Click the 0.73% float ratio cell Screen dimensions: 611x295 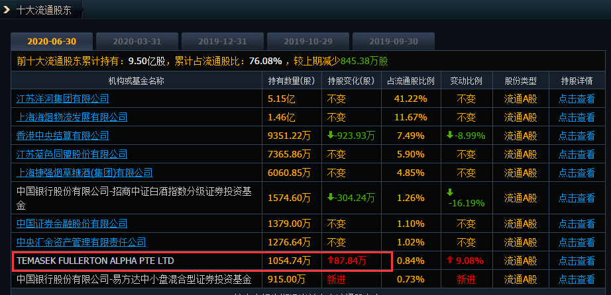click(411, 279)
